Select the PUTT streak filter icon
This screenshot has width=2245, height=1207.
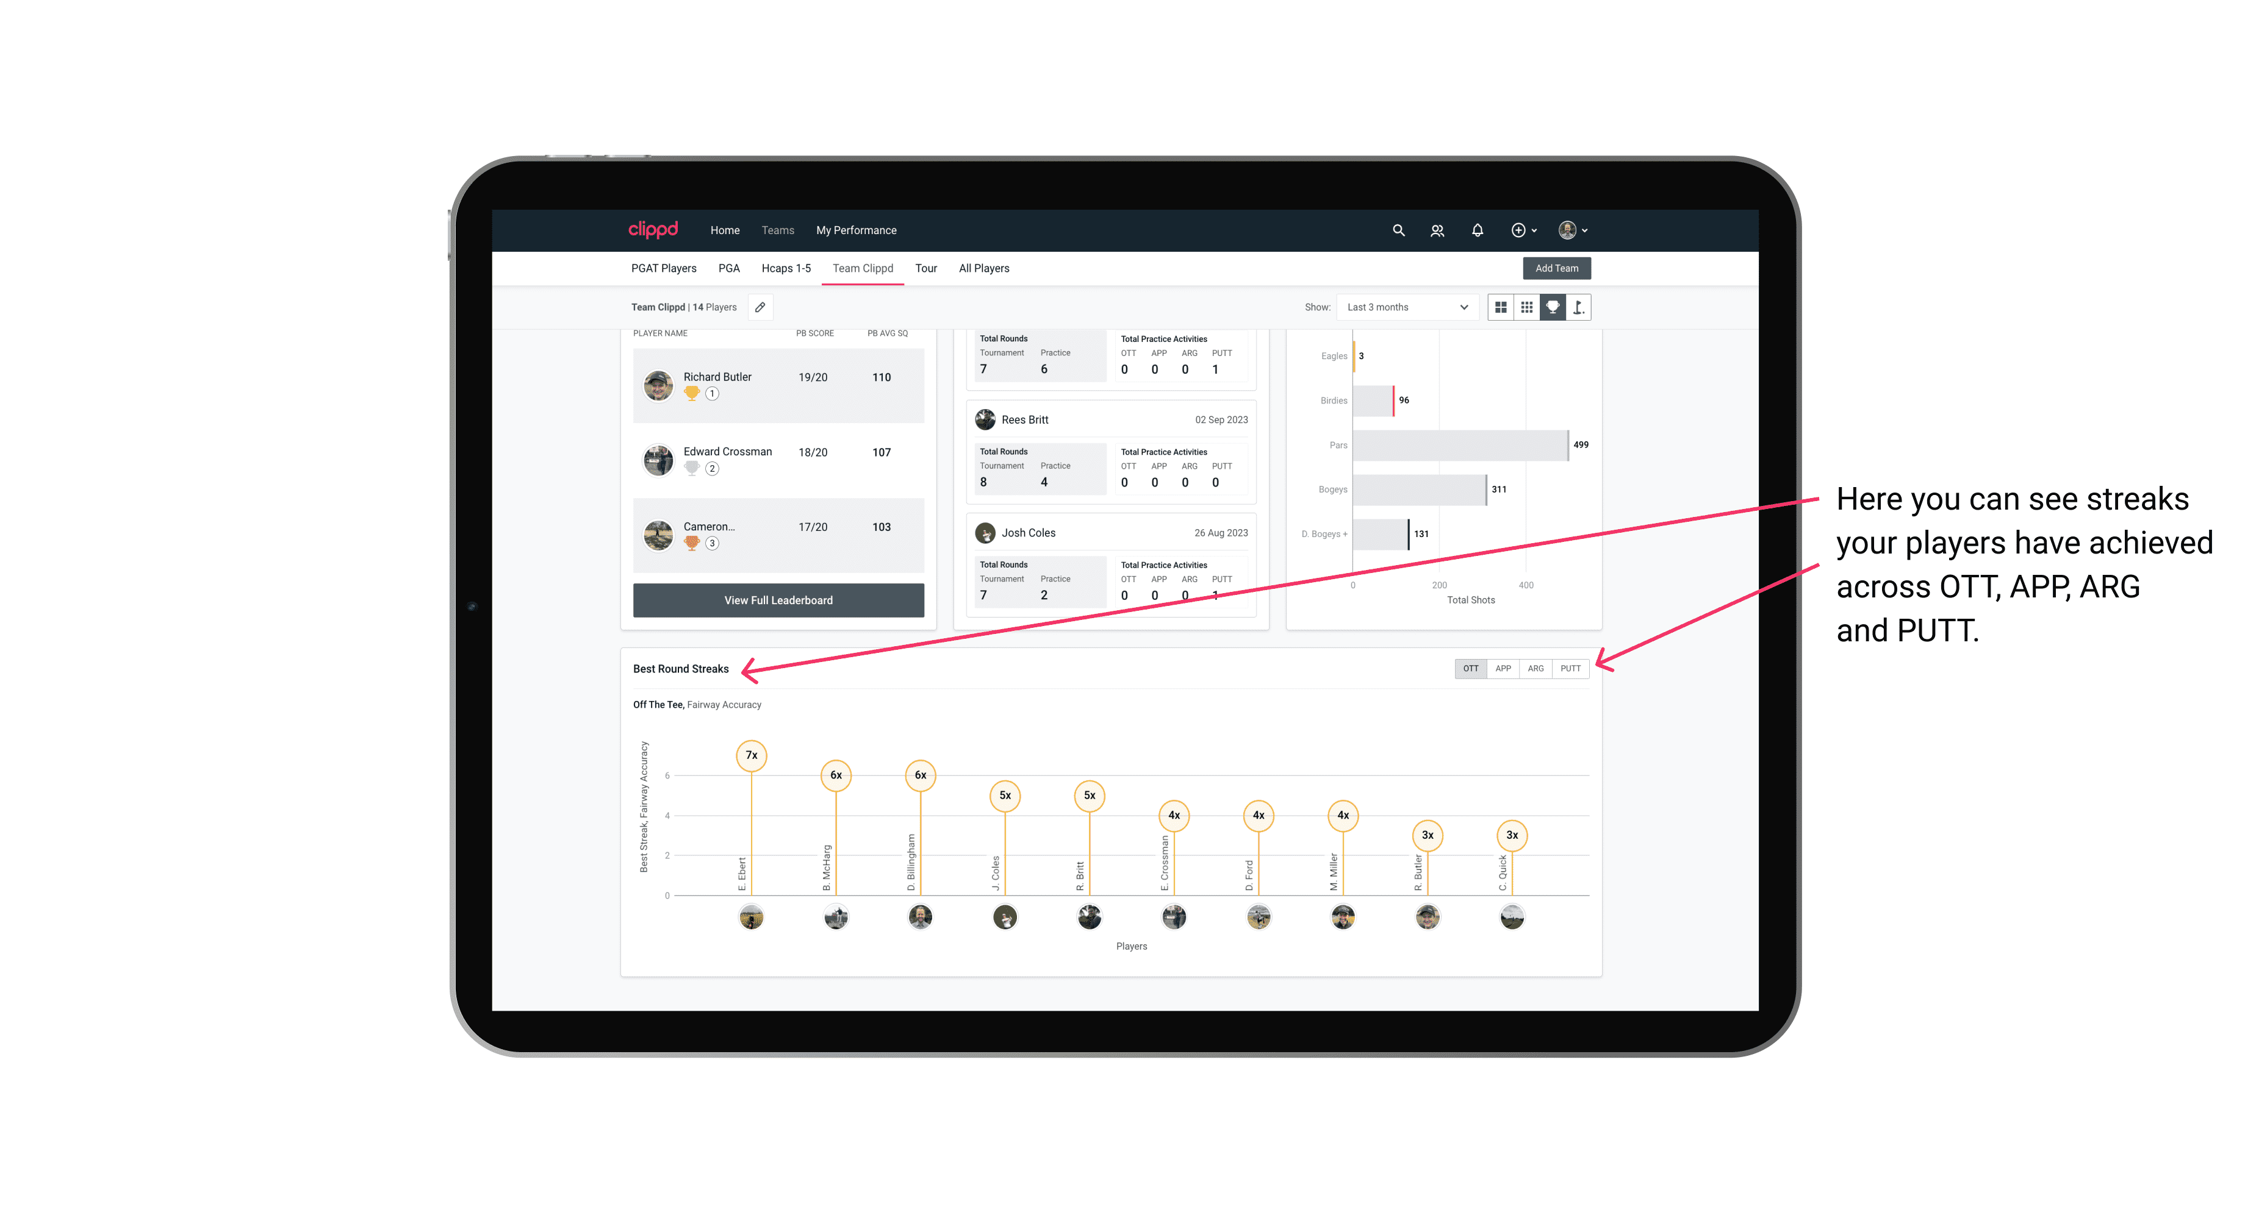(x=1570, y=669)
